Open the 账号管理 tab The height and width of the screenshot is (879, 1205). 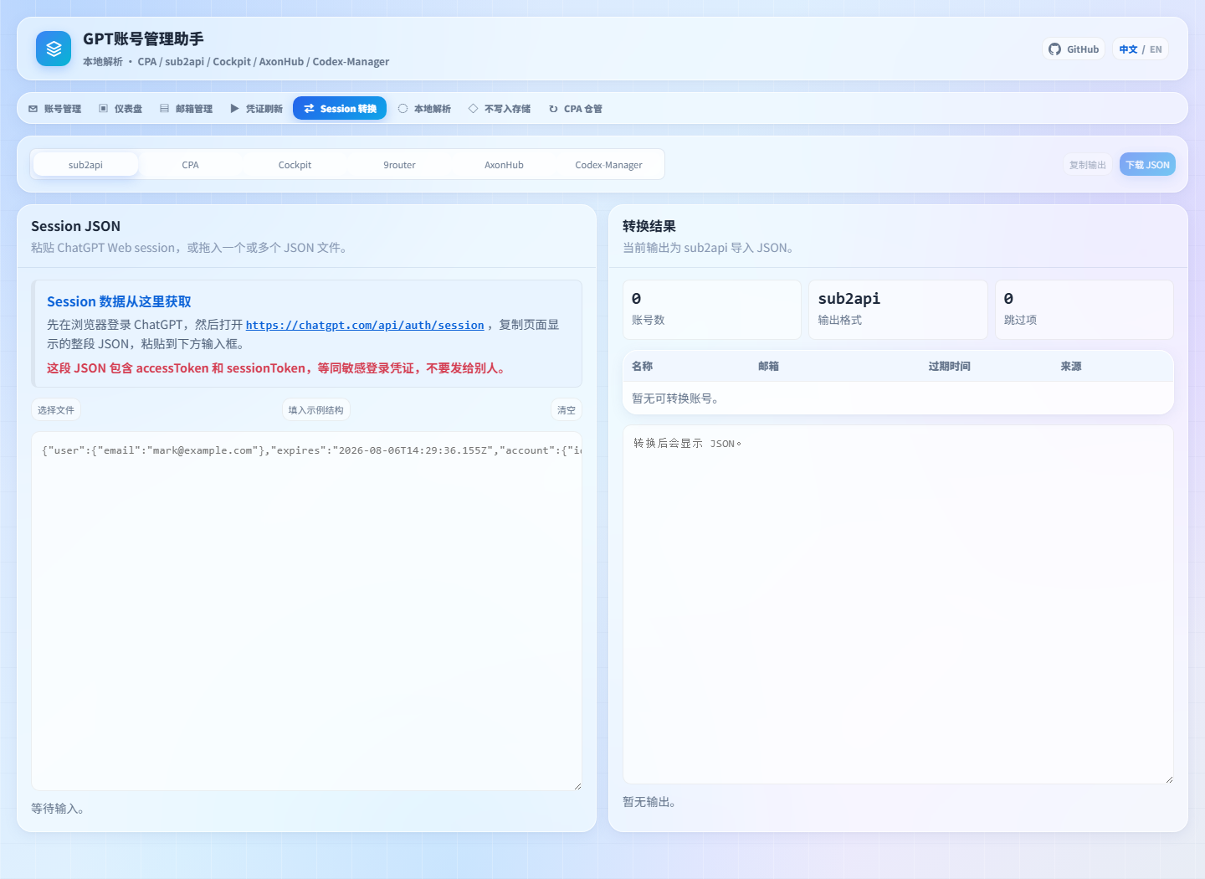click(x=55, y=109)
